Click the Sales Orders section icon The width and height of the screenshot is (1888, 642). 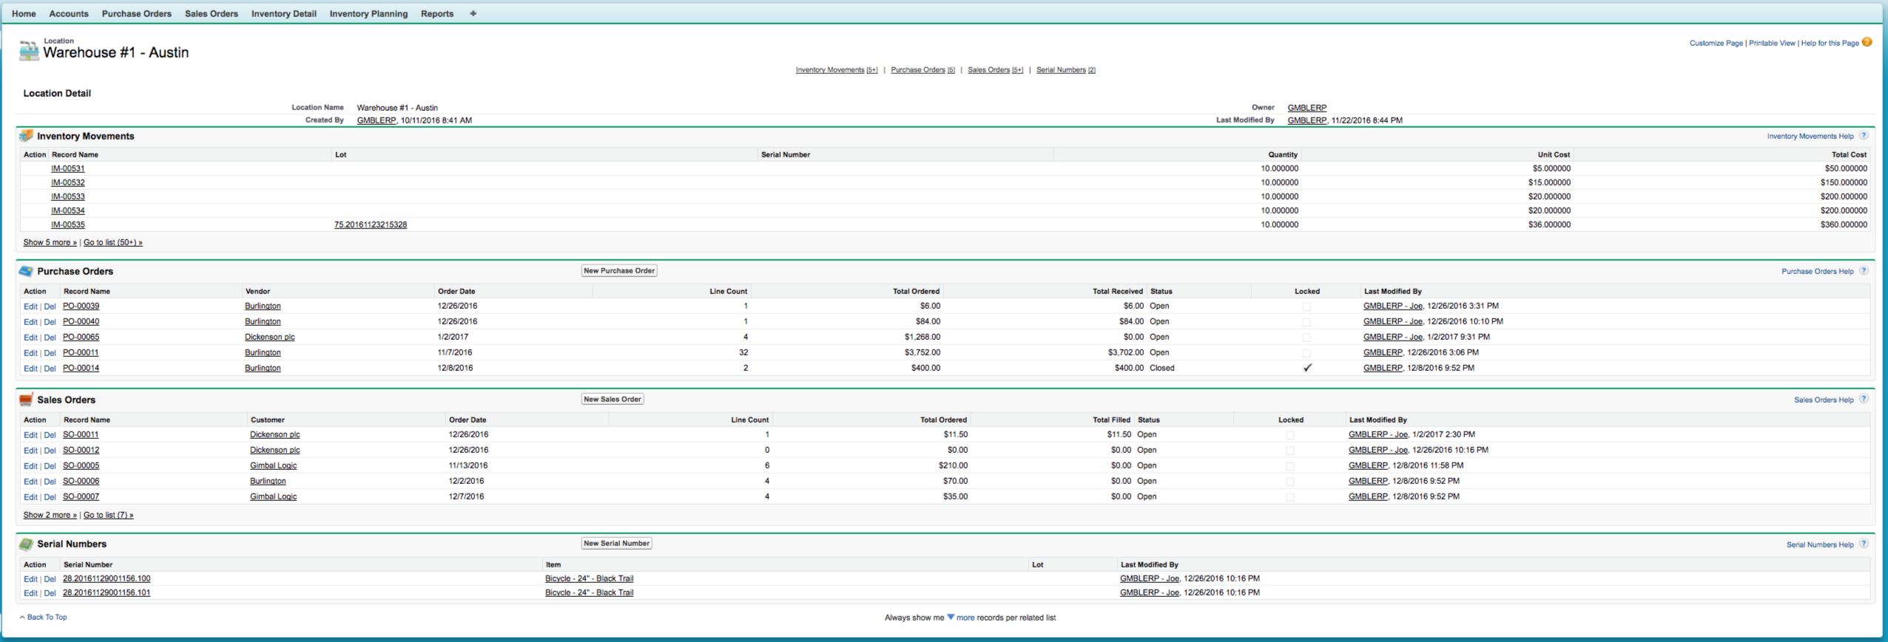[26, 400]
